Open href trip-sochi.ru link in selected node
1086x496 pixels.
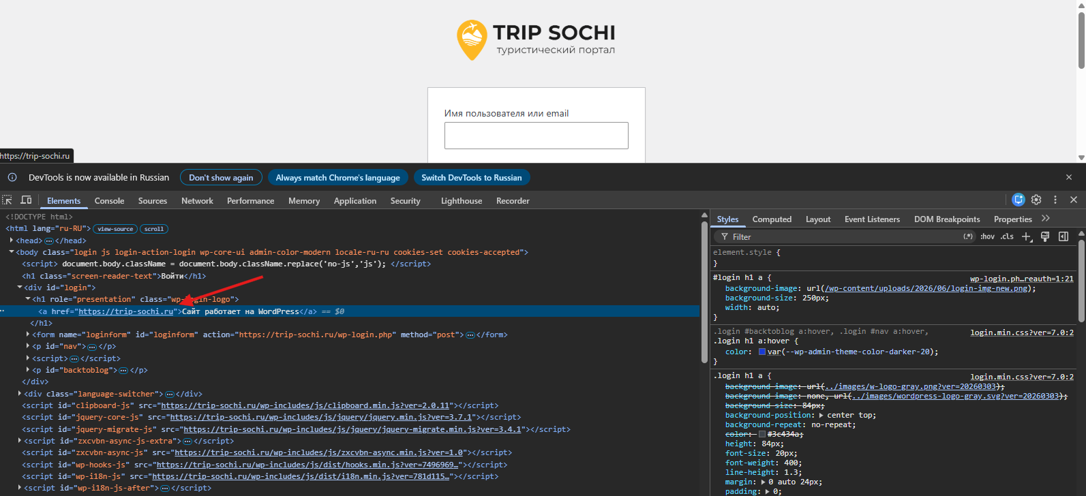click(125, 311)
